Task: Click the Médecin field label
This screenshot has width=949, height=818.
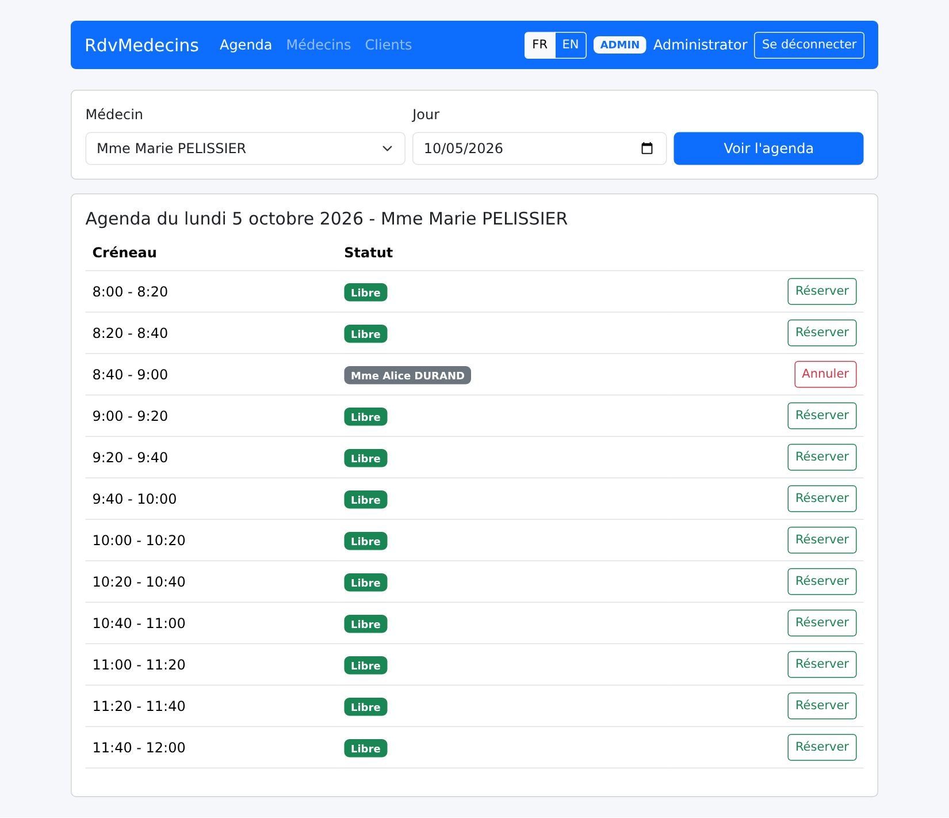Action: click(114, 115)
